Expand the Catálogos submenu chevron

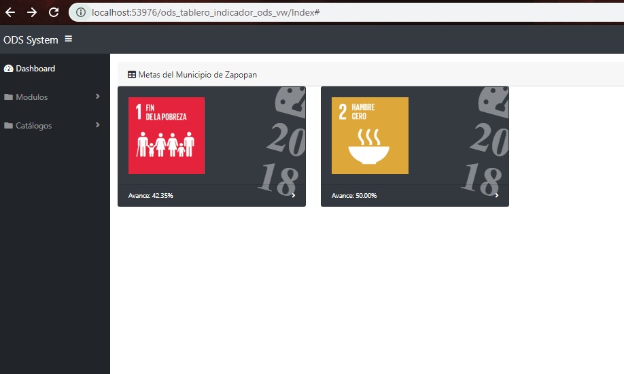coord(98,125)
